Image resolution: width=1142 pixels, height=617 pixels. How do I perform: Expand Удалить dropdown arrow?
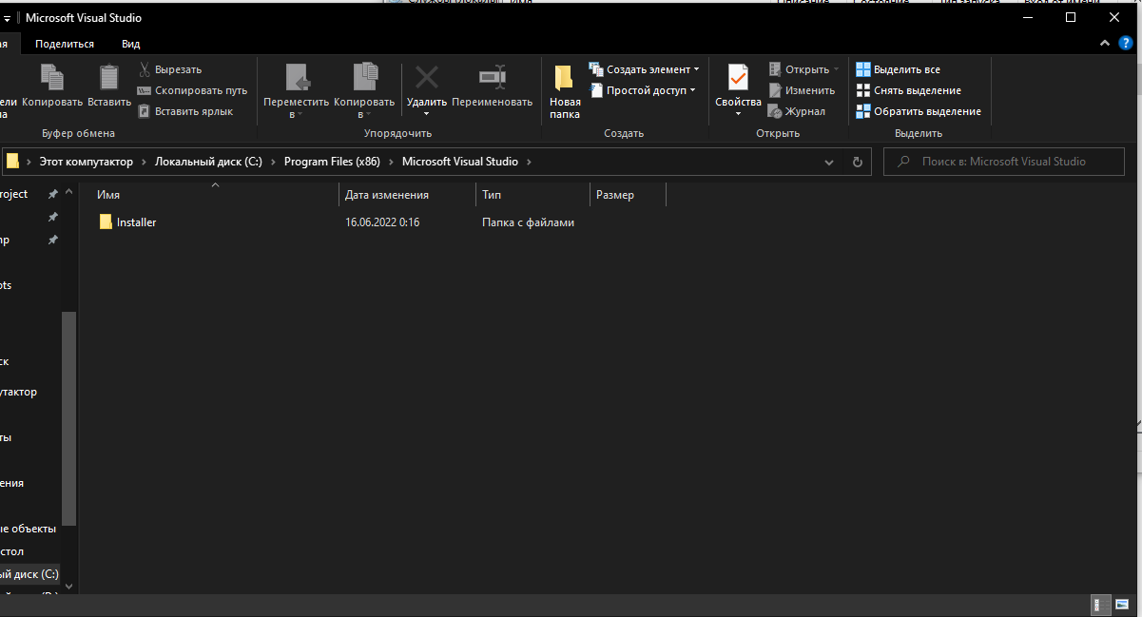tap(427, 115)
